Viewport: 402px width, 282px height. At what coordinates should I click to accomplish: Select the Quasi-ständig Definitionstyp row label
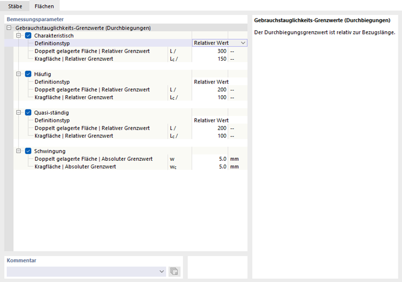tap(52, 120)
